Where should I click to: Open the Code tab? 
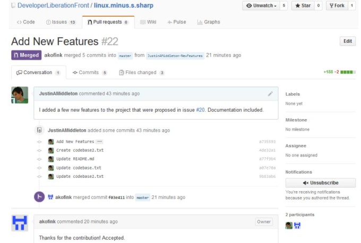coord(26,22)
